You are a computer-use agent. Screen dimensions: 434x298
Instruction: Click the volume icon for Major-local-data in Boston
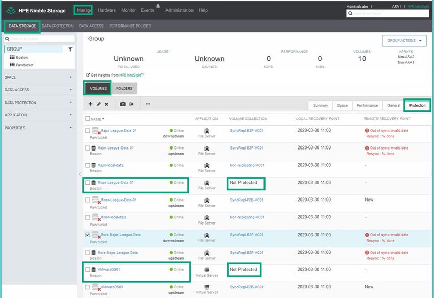point(93,165)
